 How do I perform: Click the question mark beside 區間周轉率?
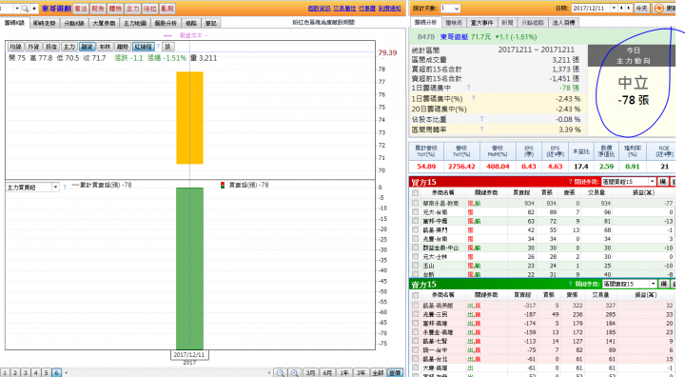click(x=481, y=129)
